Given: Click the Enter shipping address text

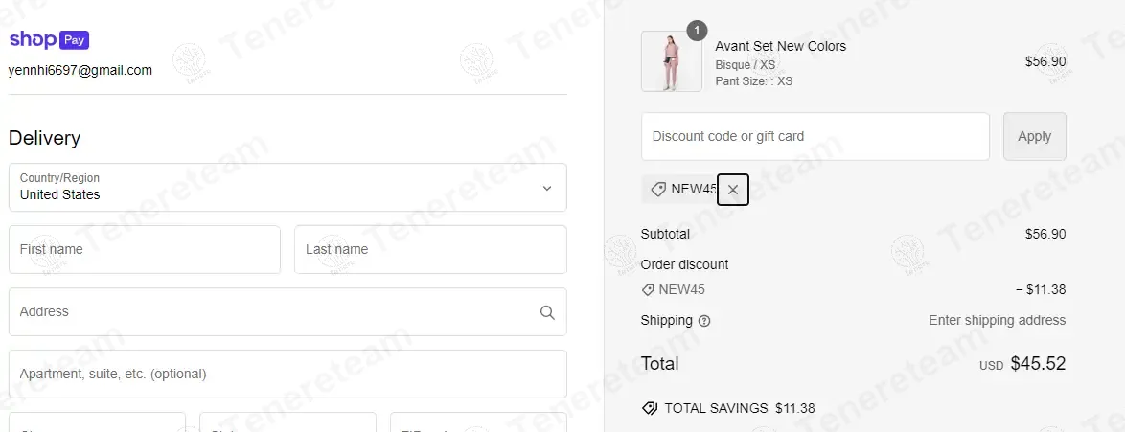Looking at the screenshot, I should coord(997,321).
